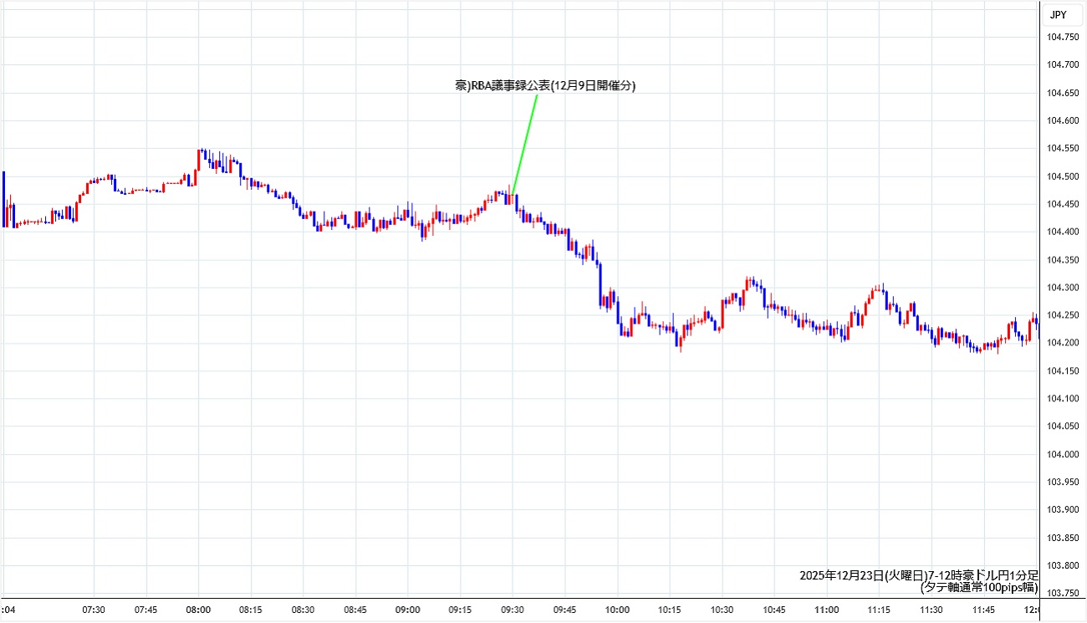Click the 07:30 time axis label

[x=94, y=609]
